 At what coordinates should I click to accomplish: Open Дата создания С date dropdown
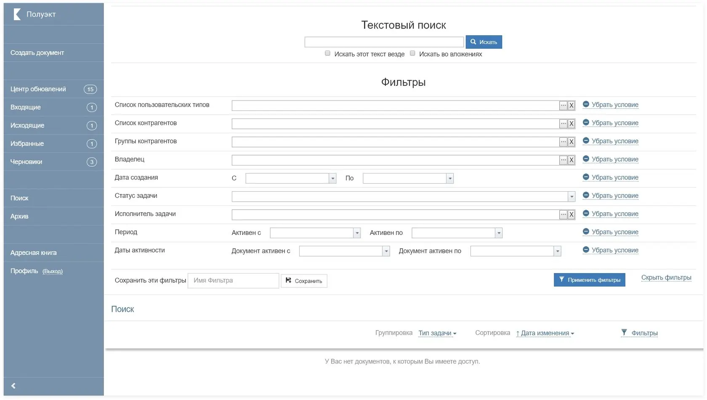pos(332,179)
